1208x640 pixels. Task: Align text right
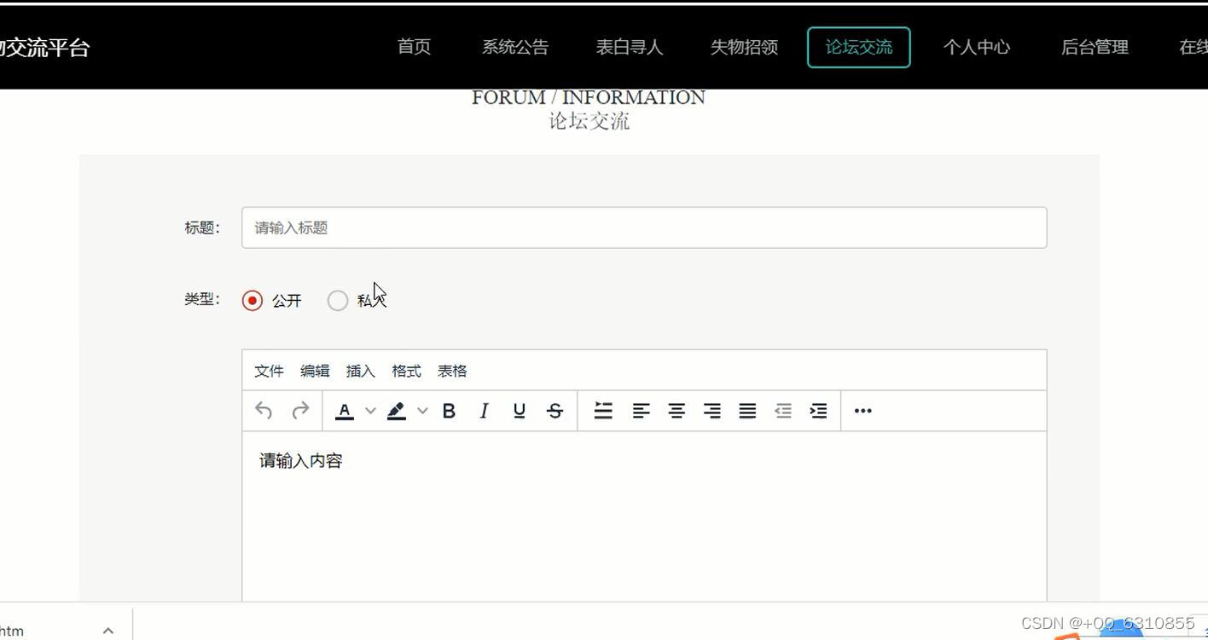712,411
